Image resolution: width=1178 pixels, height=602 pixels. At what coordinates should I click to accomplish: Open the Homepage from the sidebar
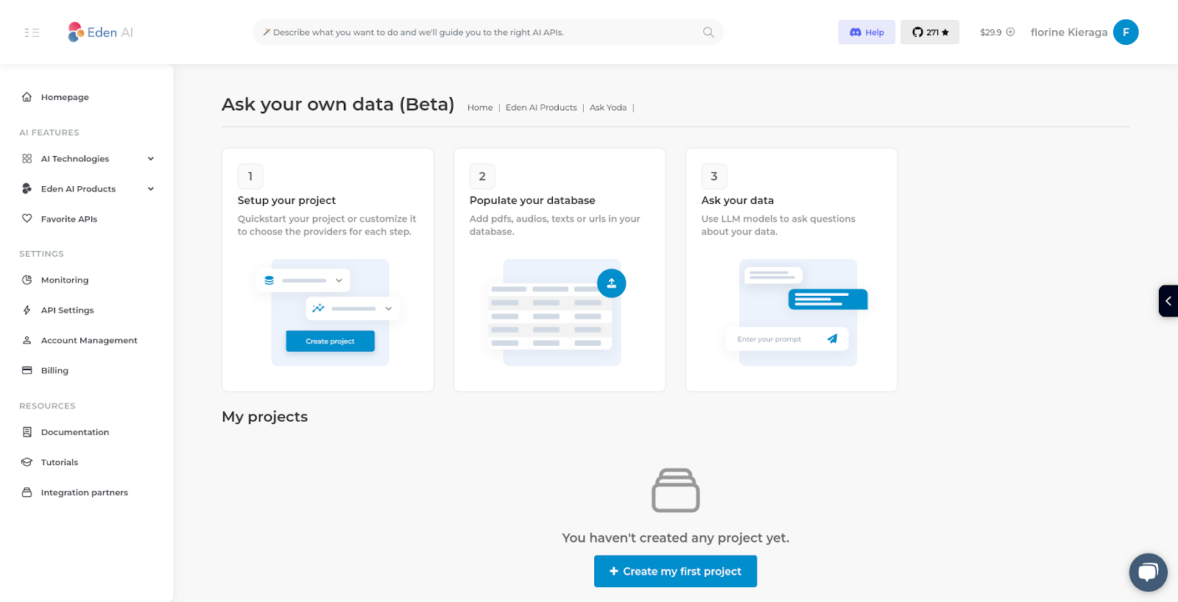[x=65, y=96]
